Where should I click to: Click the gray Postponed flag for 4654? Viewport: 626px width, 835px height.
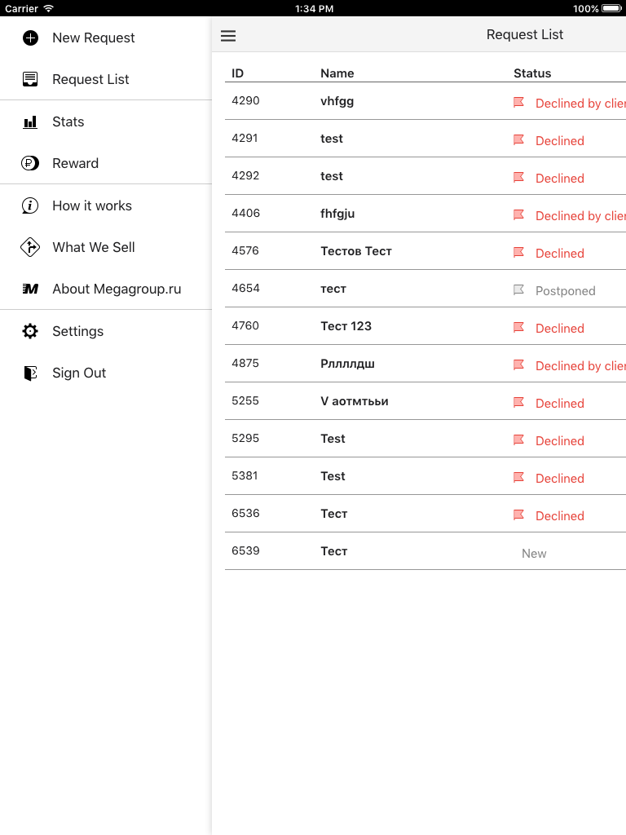[518, 289]
